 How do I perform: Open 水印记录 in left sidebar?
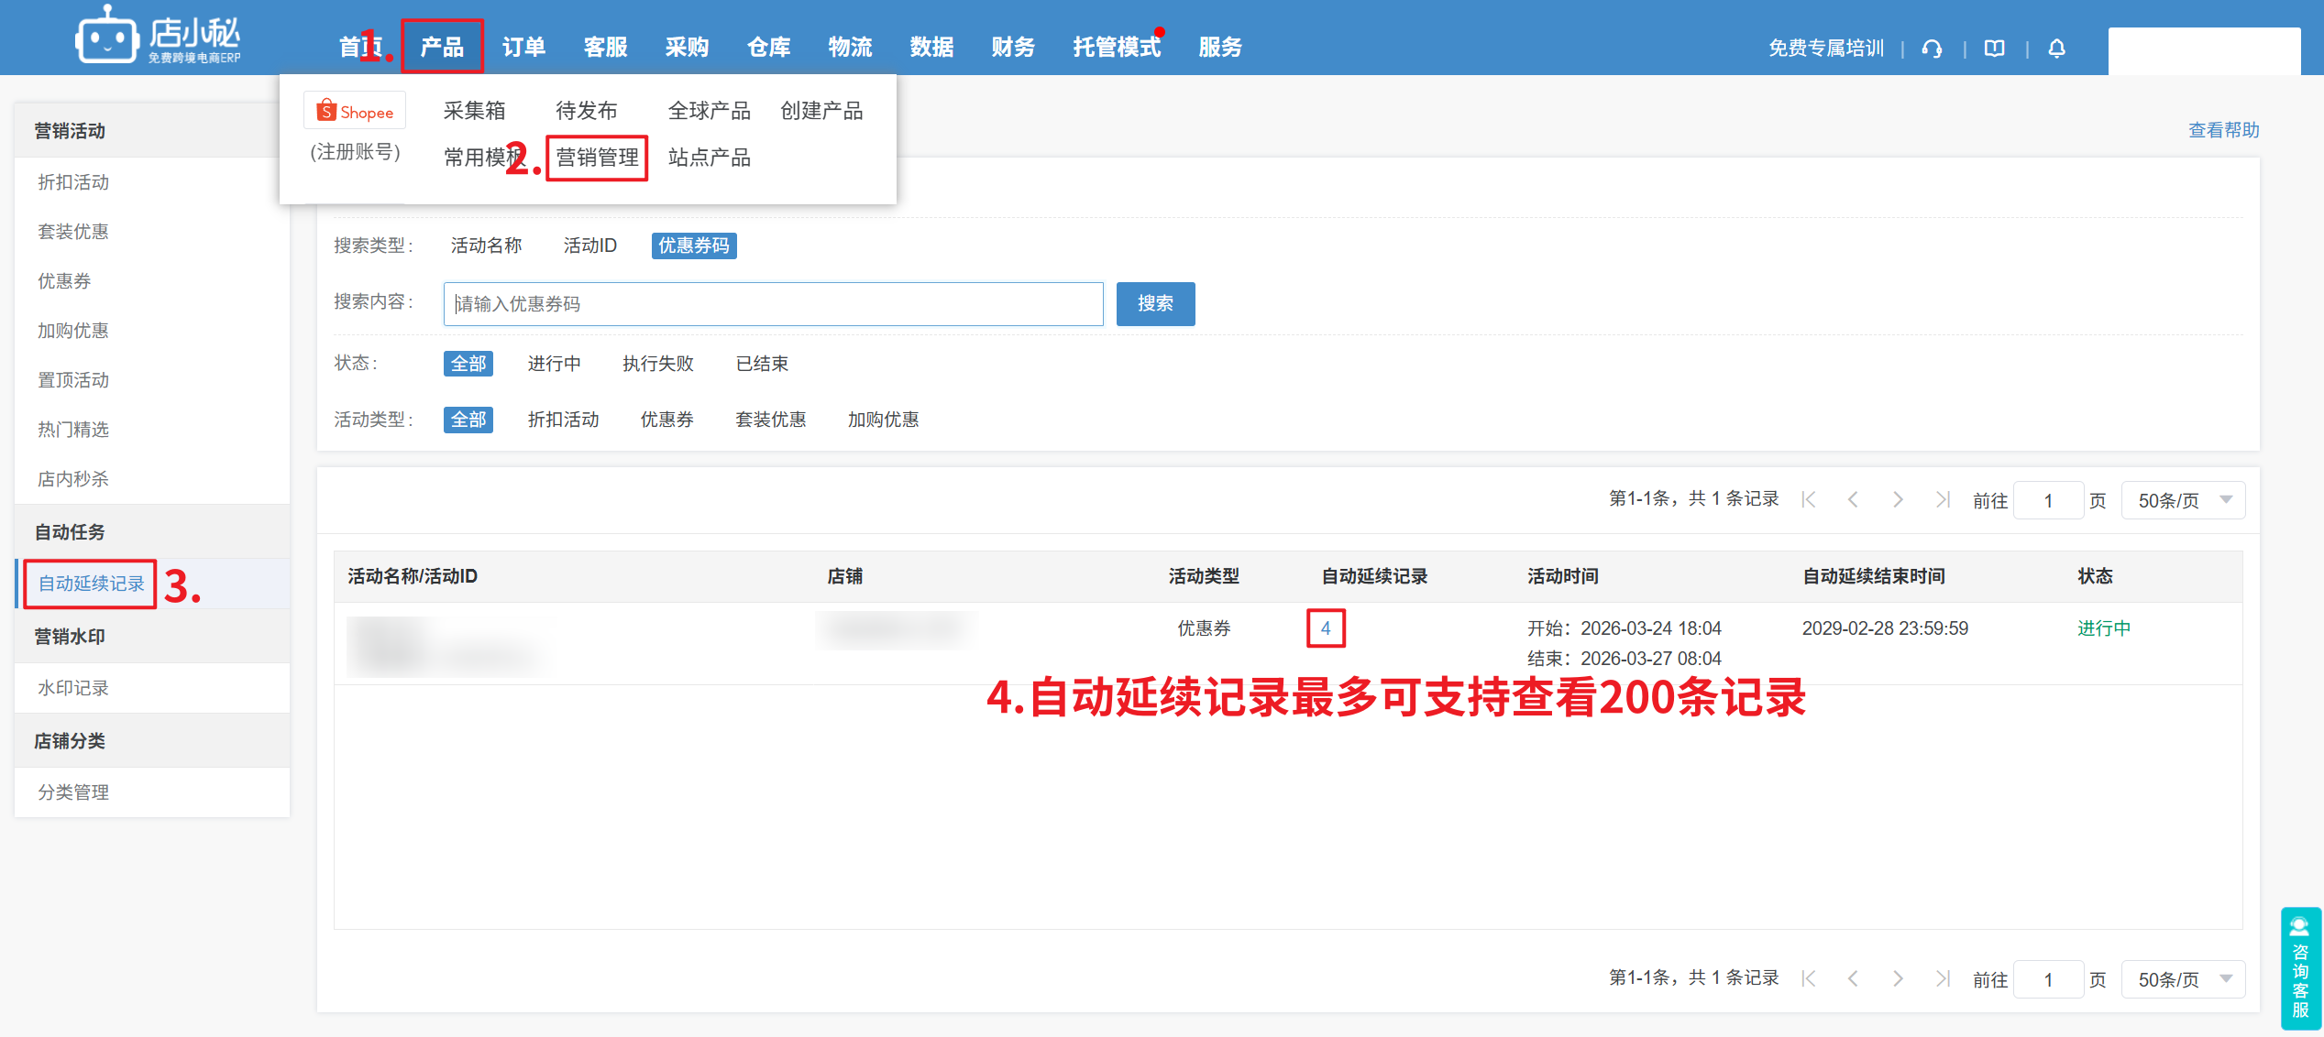tap(73, 688)
